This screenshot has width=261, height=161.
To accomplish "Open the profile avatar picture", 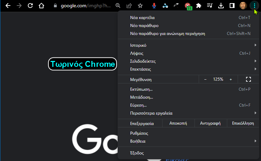I will coord(243,6).
